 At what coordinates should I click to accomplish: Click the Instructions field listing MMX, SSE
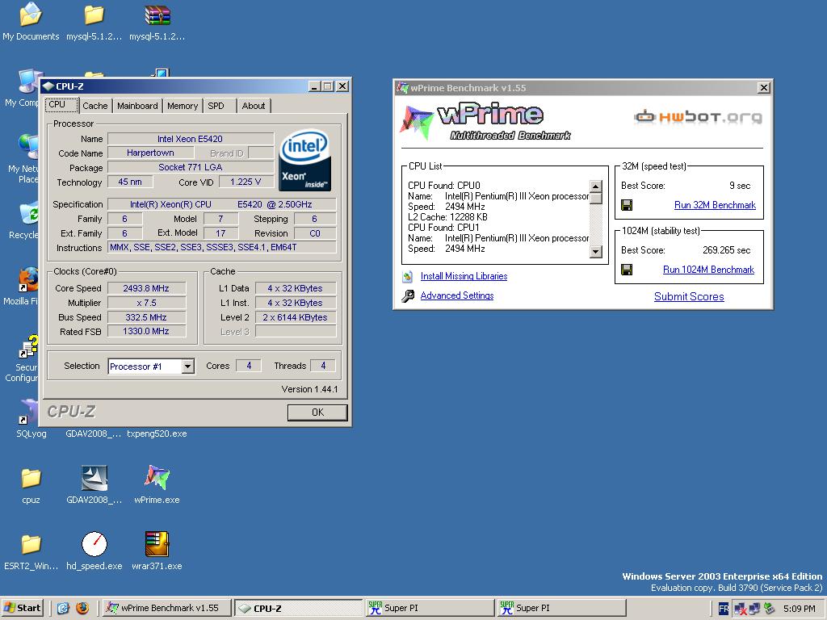point(222,247)
